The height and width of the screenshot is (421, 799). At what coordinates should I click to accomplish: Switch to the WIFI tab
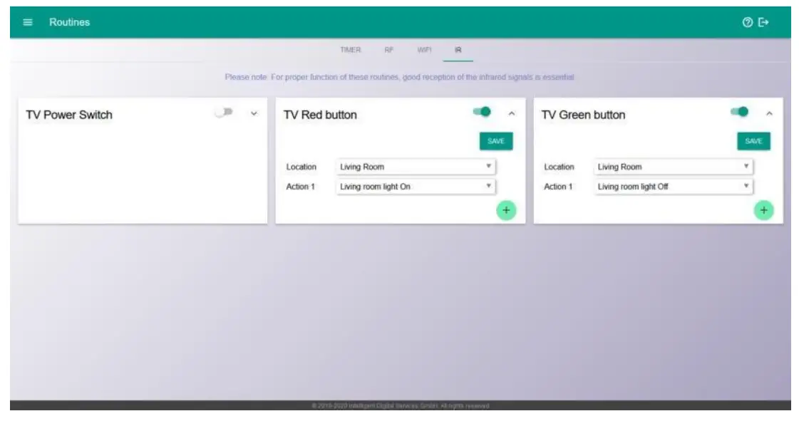pyautogui.click(x=425, y=50)
